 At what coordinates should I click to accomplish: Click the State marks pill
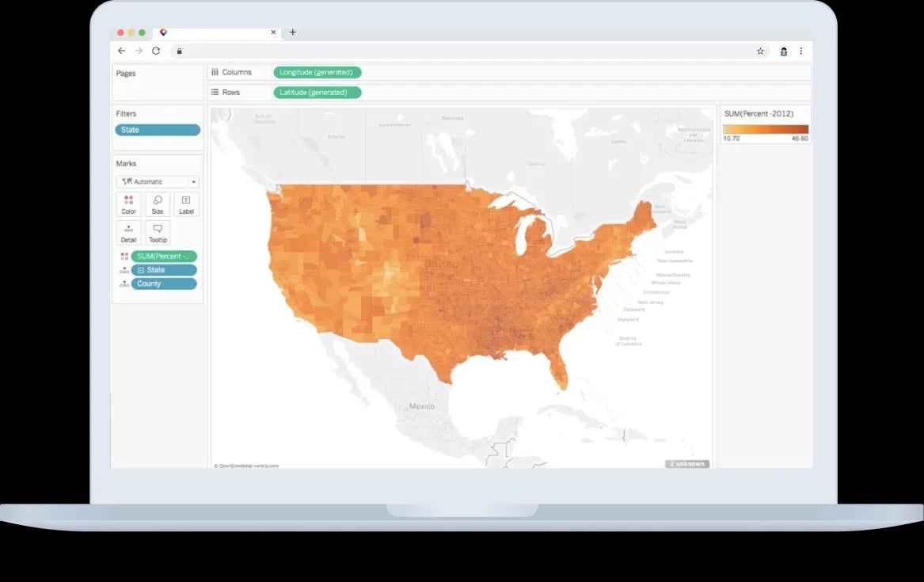[x=164, y=270]
